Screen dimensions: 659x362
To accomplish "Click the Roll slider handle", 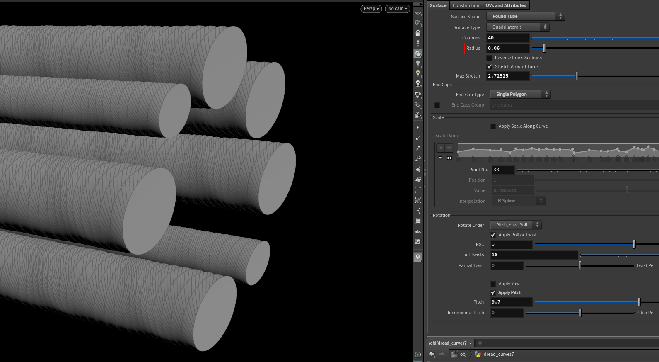I will [634, 244].
